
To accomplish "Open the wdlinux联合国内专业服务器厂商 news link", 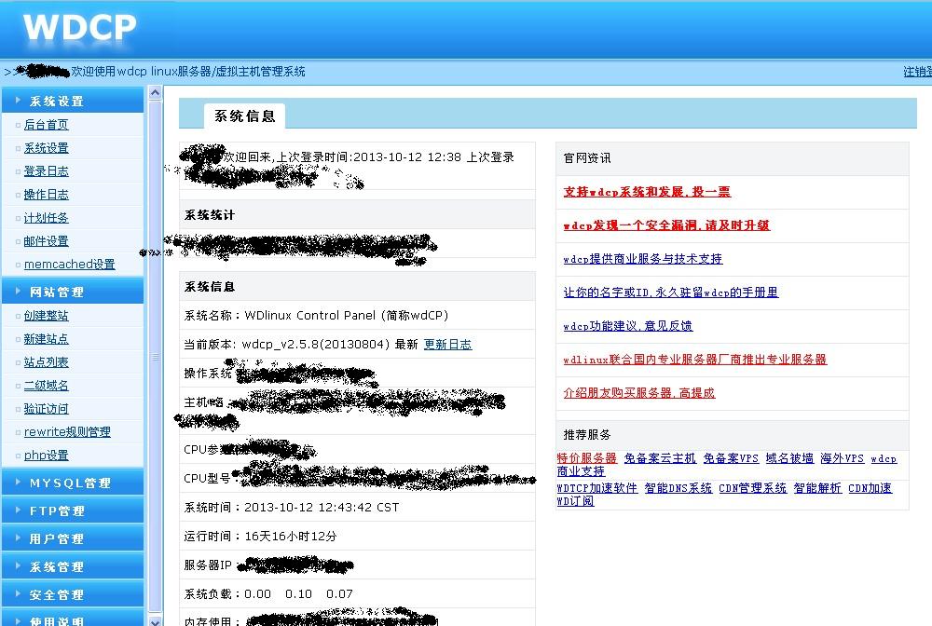I will click(x=695, y=360).
